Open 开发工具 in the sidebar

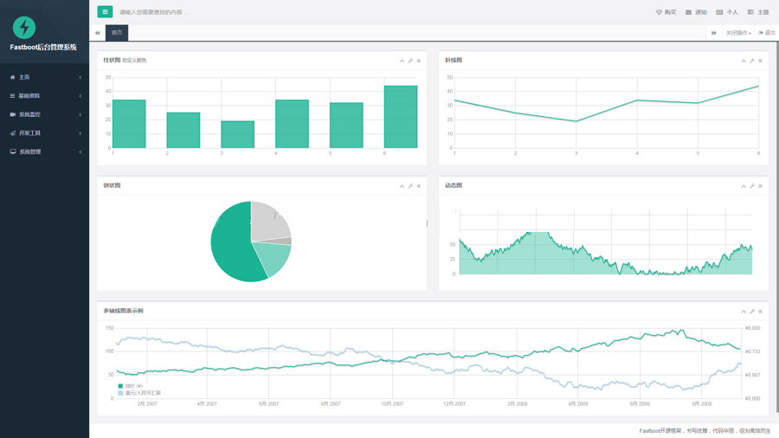click(44, 133)
